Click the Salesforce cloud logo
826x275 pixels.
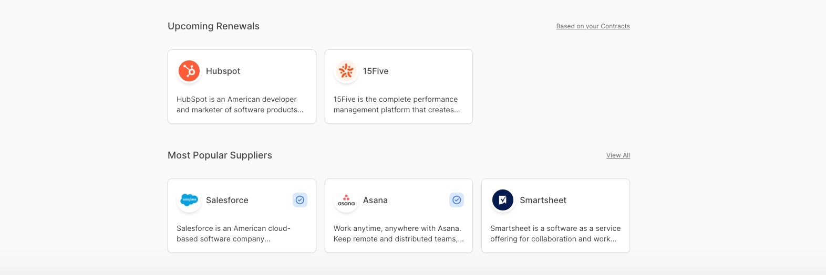(189, 200)
